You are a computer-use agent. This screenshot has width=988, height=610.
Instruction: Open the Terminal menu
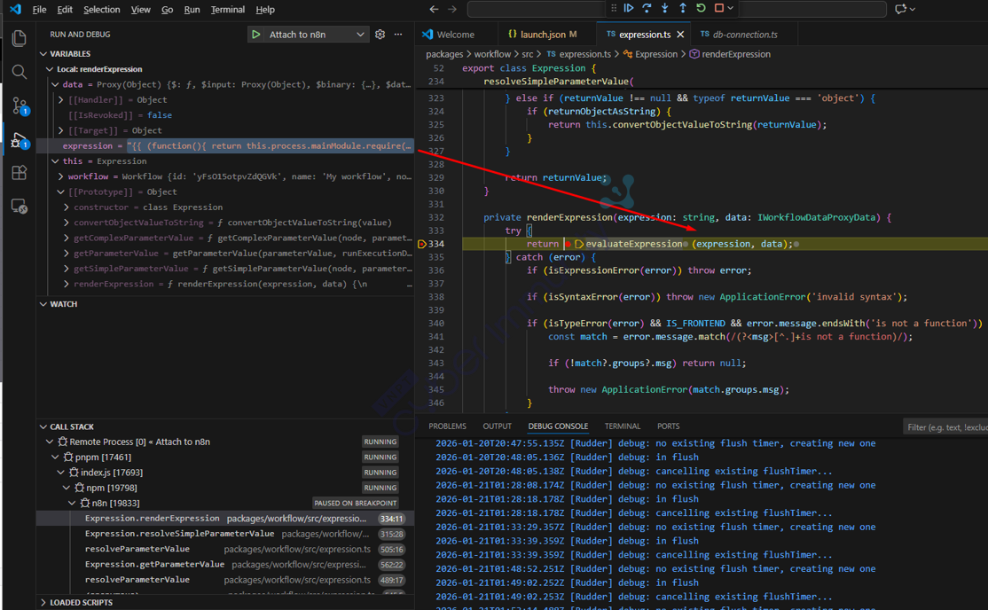(227, 10)
